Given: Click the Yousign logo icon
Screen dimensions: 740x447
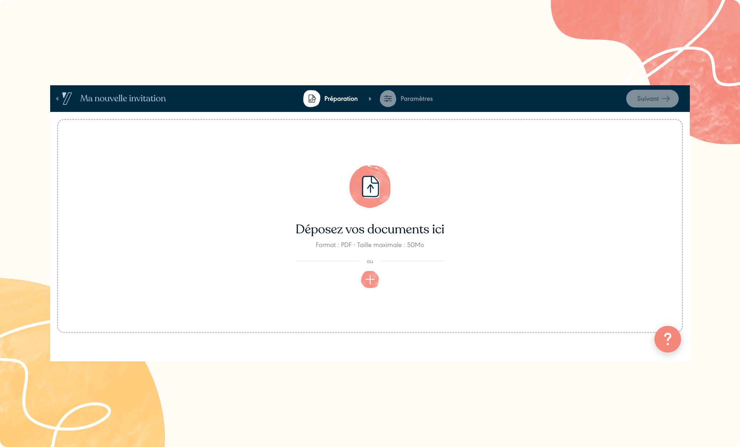Looking at the screenshot, I should coord(68,98).
